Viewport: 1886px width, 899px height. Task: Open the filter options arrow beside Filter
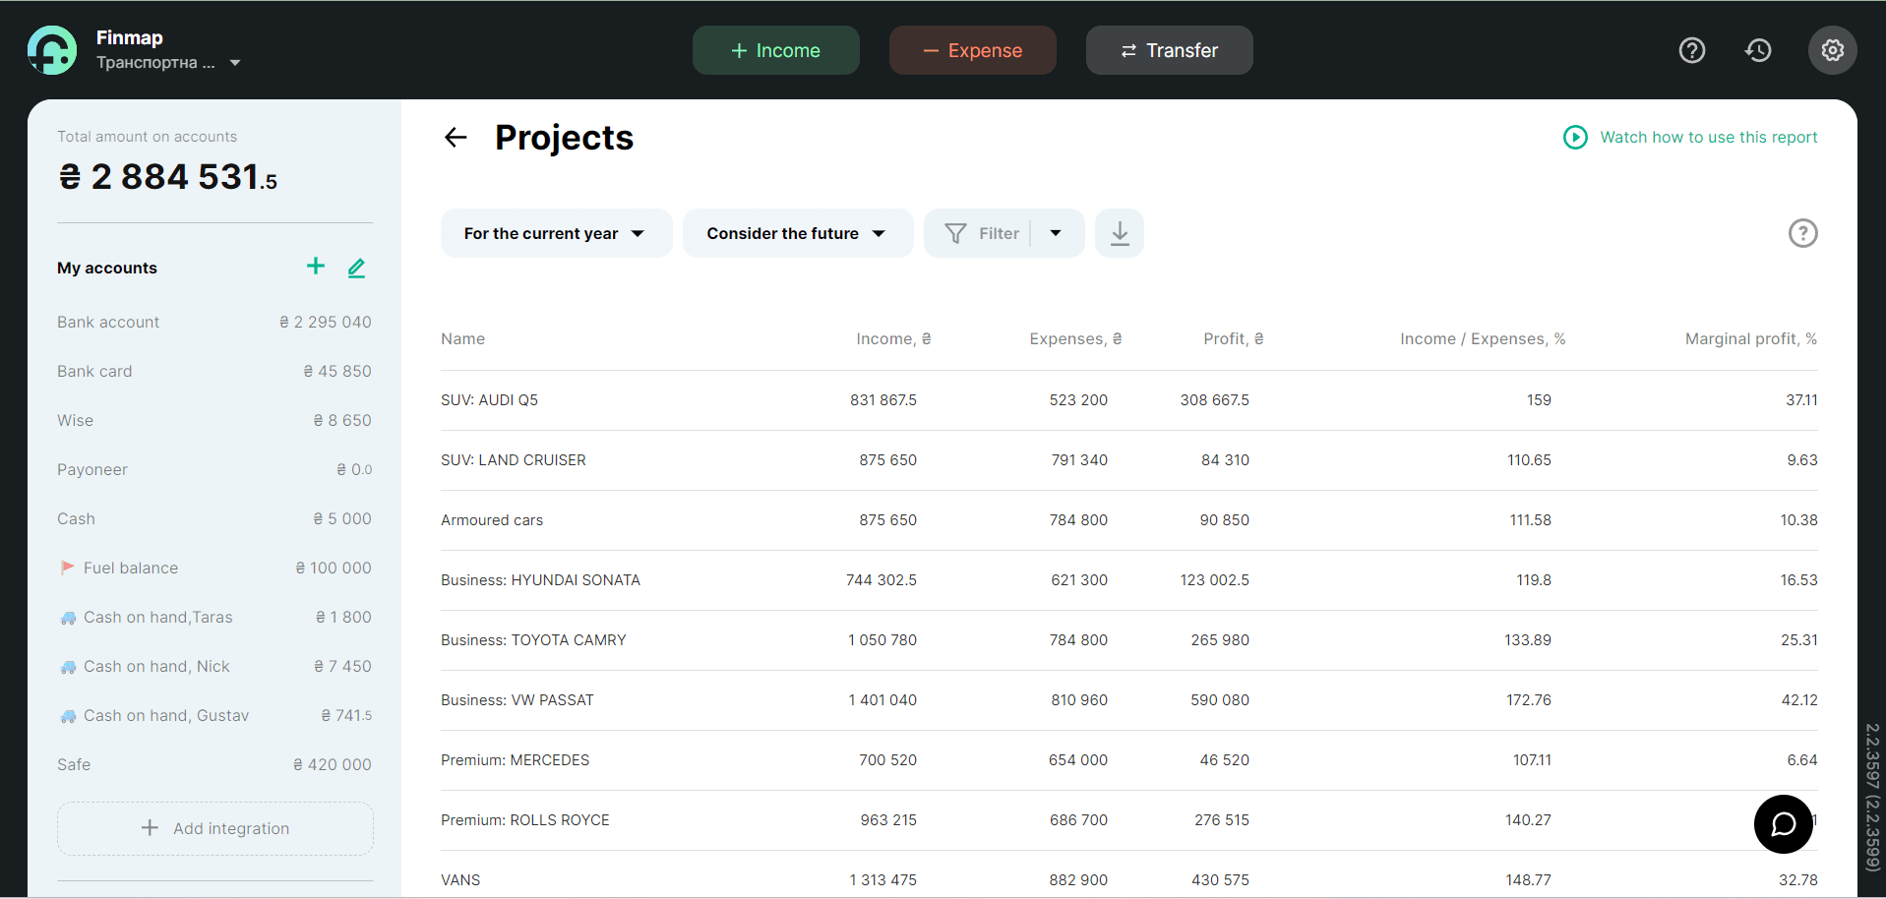point(1054,233)
